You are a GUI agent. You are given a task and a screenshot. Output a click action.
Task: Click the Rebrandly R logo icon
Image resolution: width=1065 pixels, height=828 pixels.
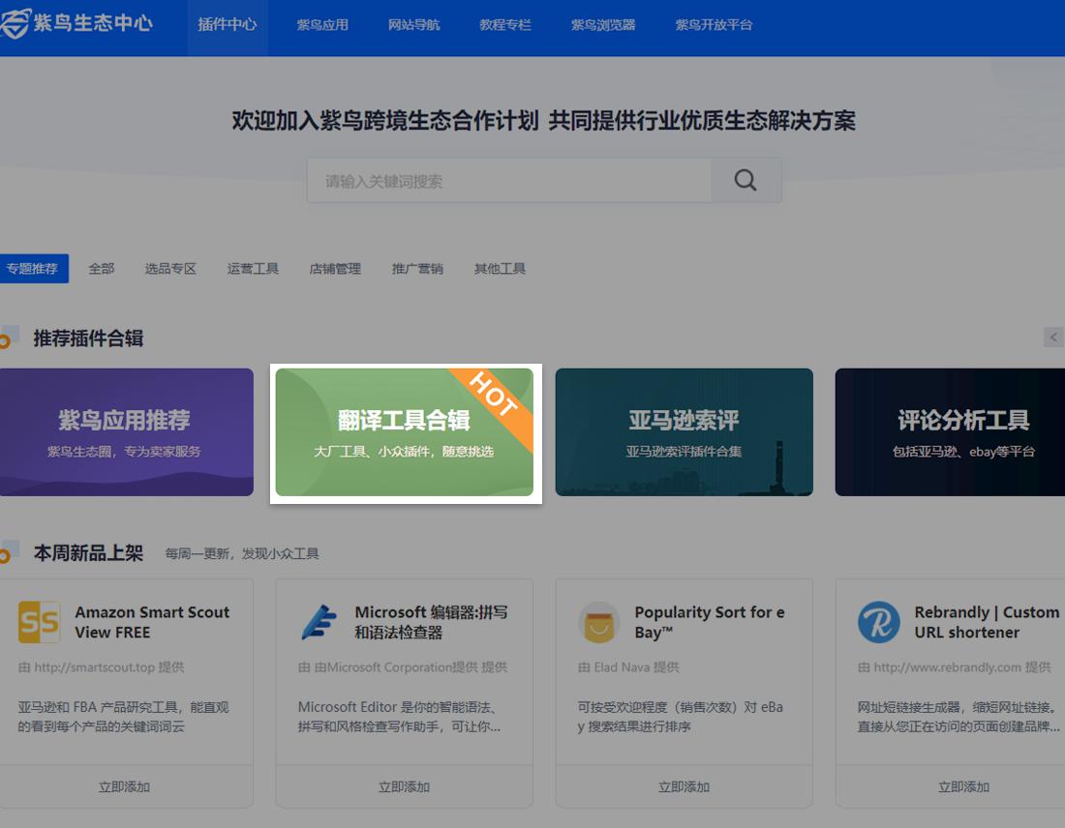(x=878, y=621)
